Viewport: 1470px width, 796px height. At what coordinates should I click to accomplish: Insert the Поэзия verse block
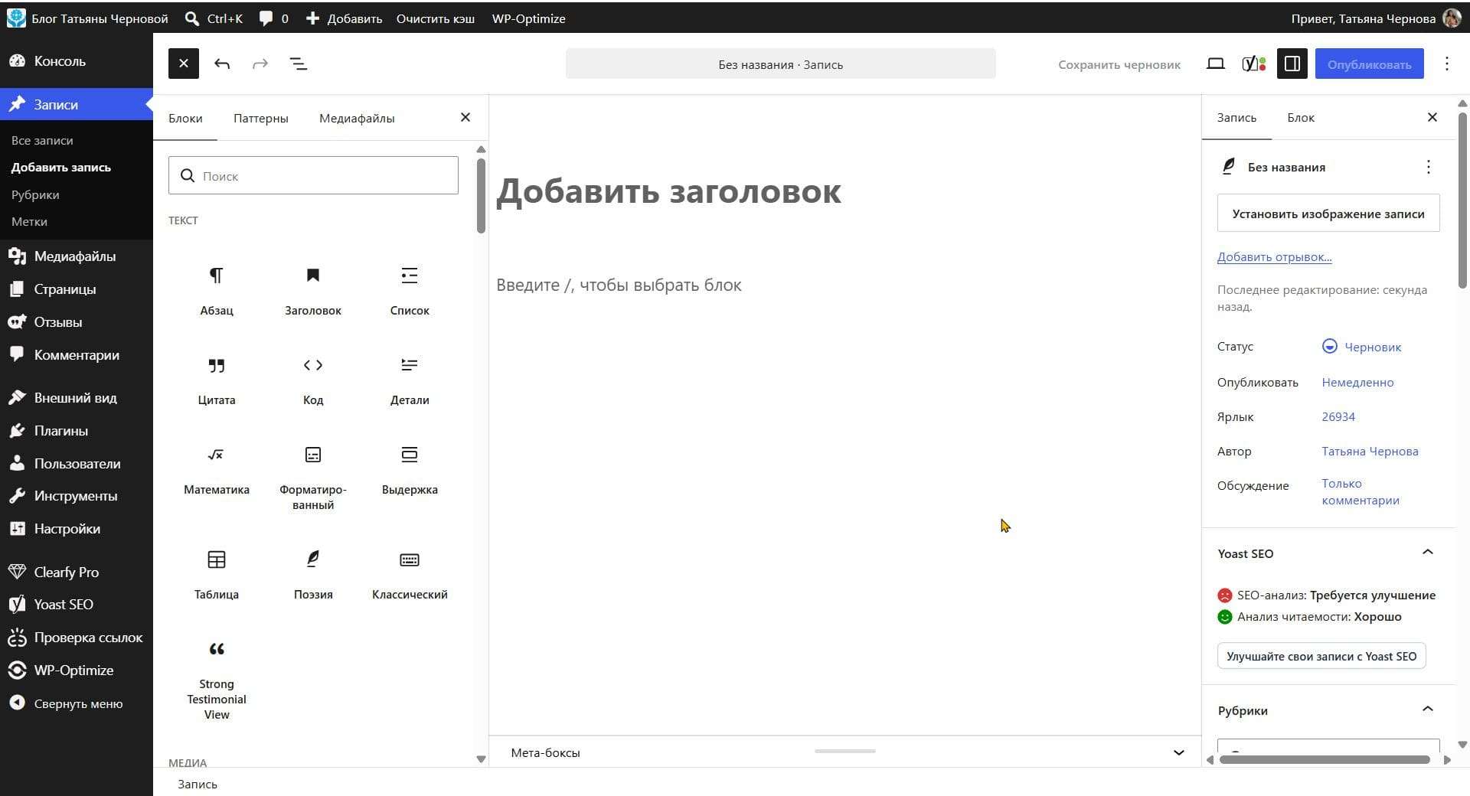(x=313, y=576)
